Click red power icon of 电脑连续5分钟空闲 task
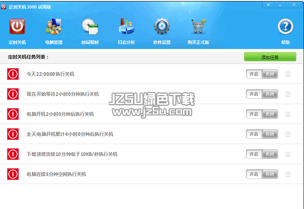This screenshot has height=209, width=304. [x=13, y=174]
